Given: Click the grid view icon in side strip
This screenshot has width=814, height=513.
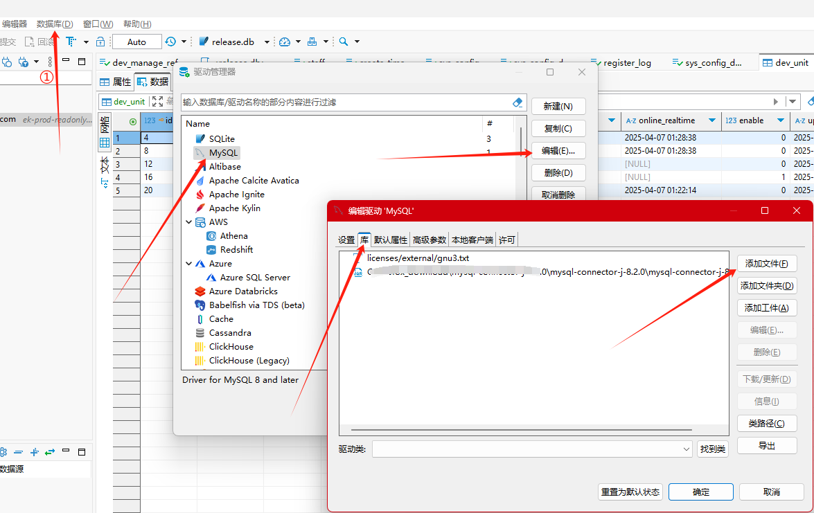Looking at the screenshot, I should click(105, 143).
